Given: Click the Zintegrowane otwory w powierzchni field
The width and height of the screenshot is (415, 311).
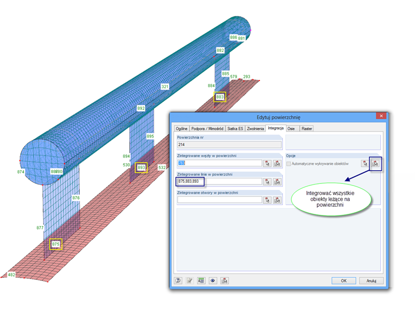Looking at the screenshot, I should pyautogui.click(x=220, y=200).
